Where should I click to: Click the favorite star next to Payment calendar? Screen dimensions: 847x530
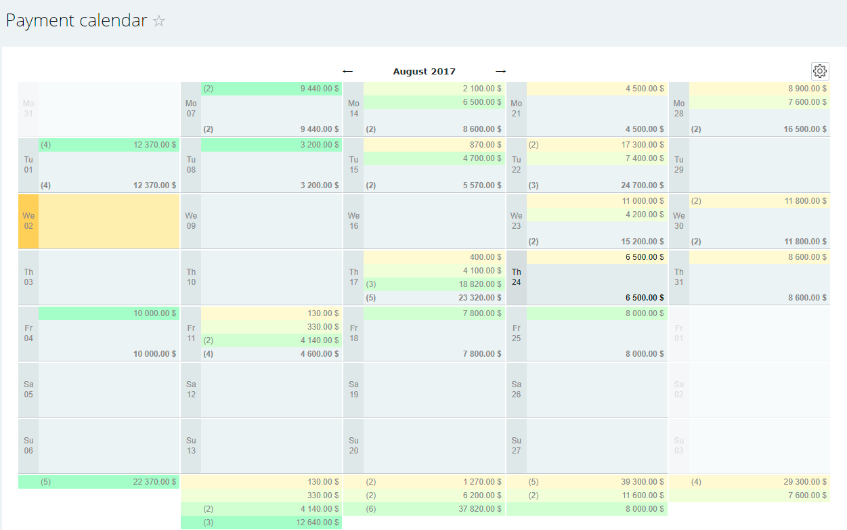(159, 21)
